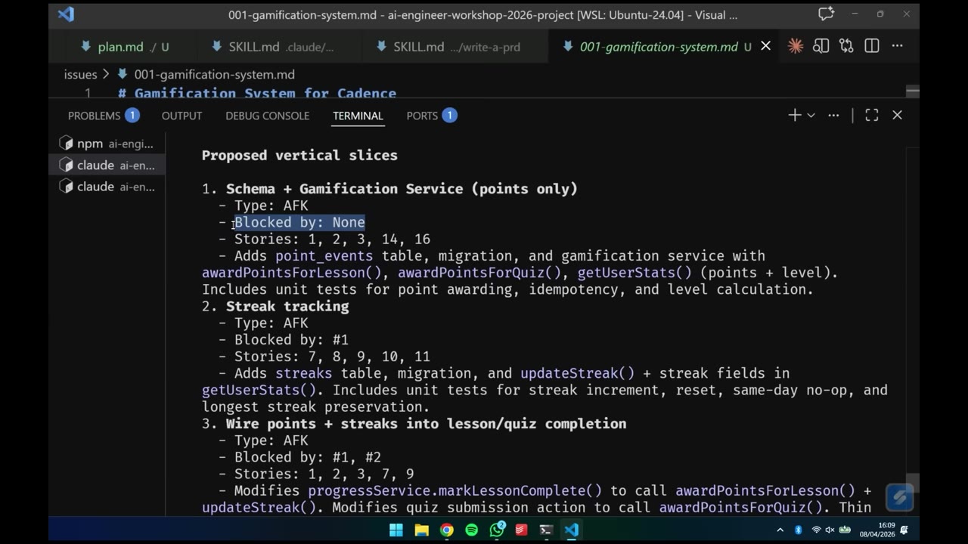
Task: Open Spotify from the taskbar
Action: point(471,530)
